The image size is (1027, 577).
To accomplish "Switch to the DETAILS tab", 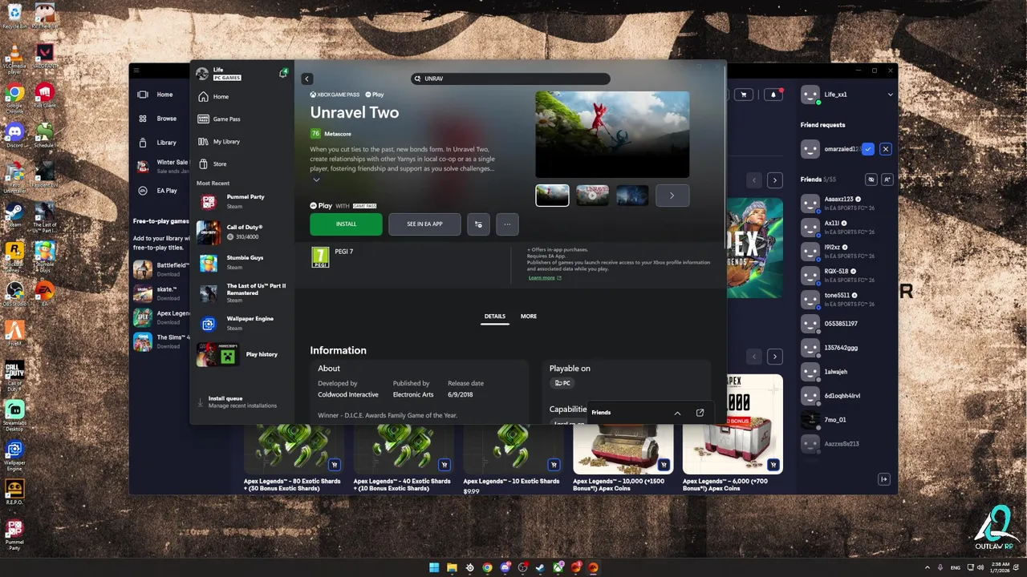I will pyautogui.click(x=495, y=317).
